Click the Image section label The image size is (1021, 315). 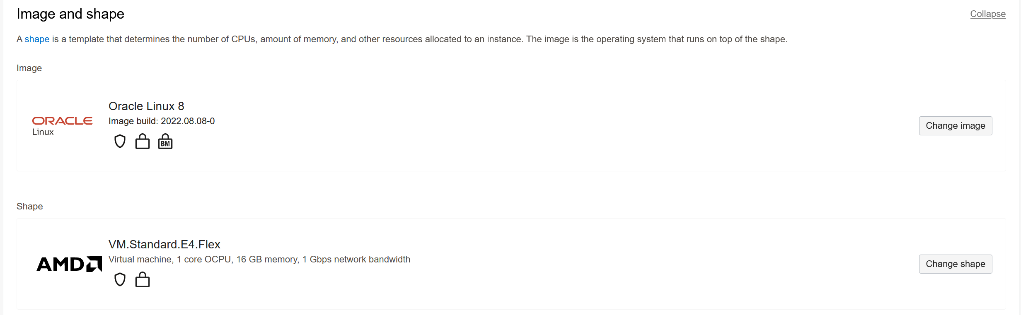click(29, 68)
